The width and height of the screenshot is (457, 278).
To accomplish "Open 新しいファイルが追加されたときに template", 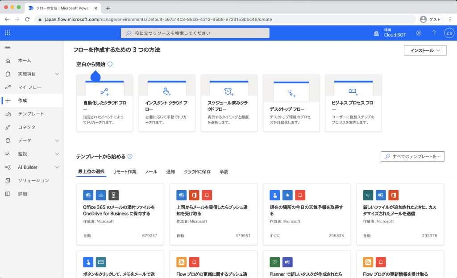I will tap(400, 214).
